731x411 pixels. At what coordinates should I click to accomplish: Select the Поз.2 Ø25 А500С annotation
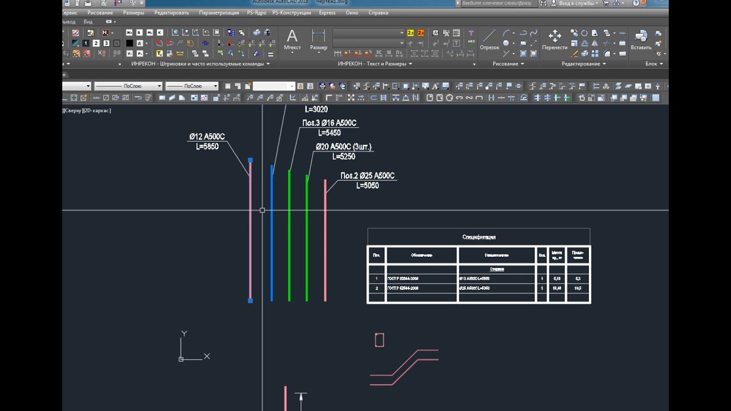(368, 176)
